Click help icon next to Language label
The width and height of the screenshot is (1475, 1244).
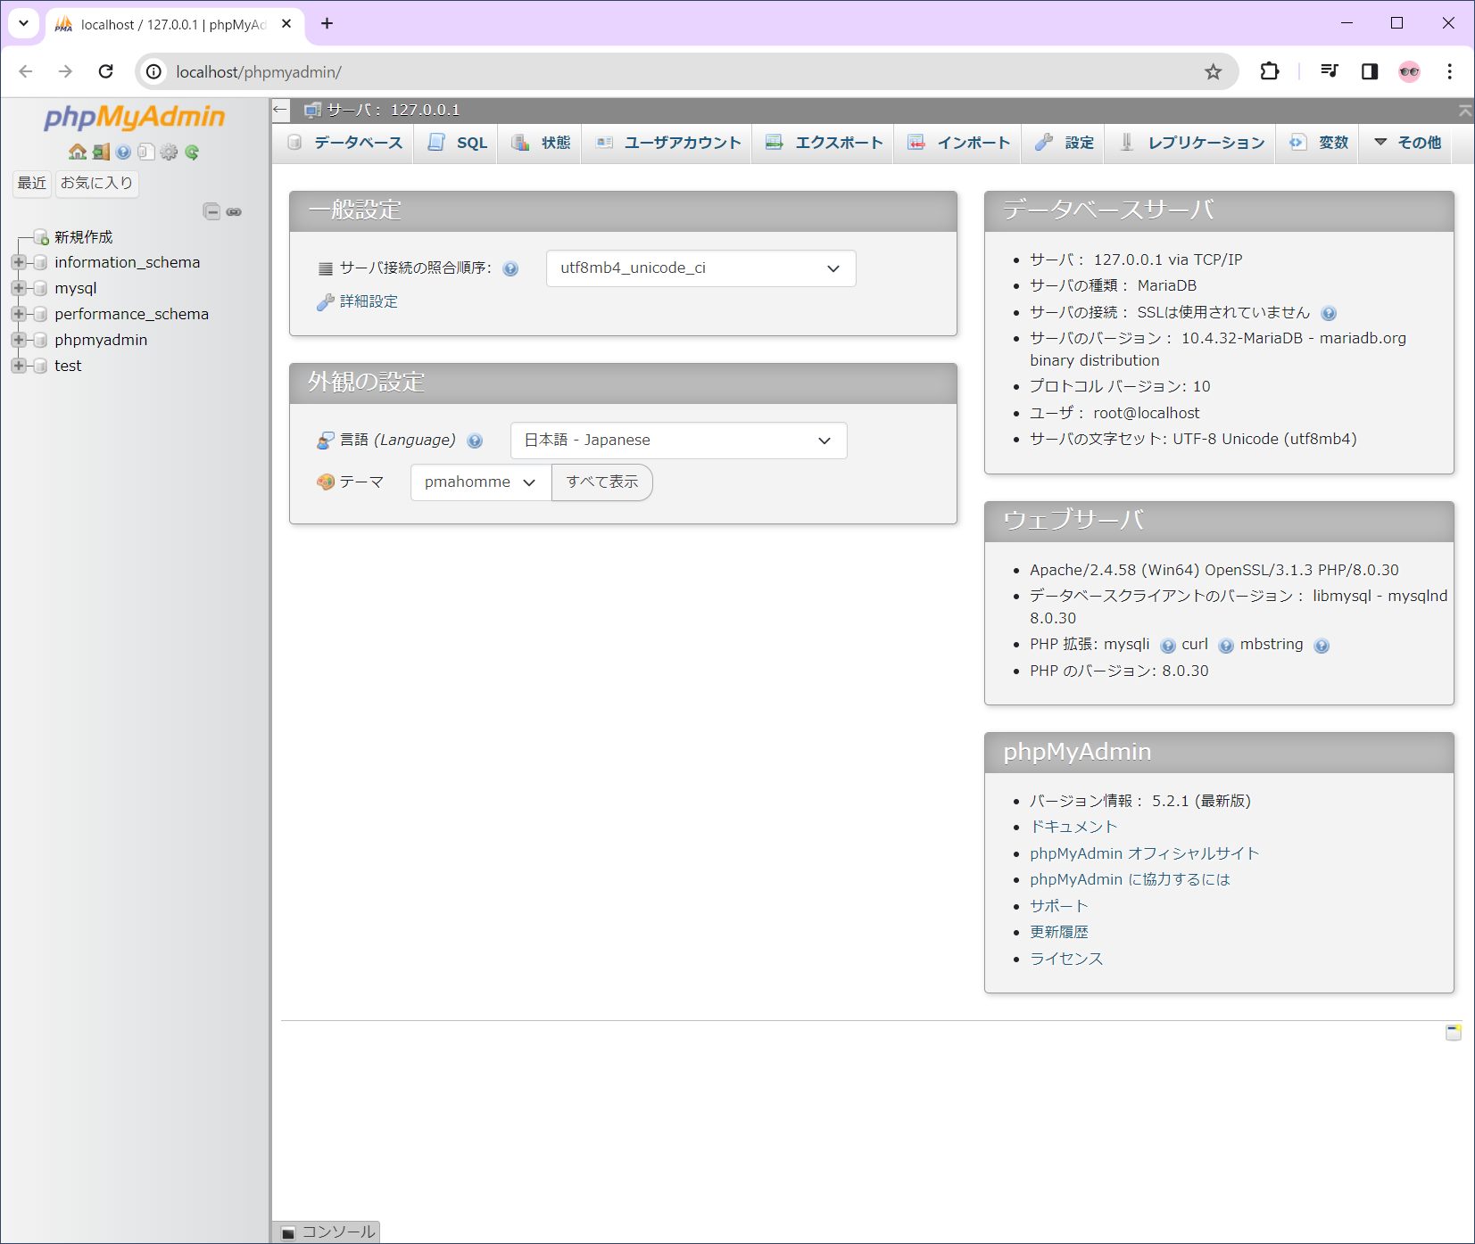(x=475, y=441)
